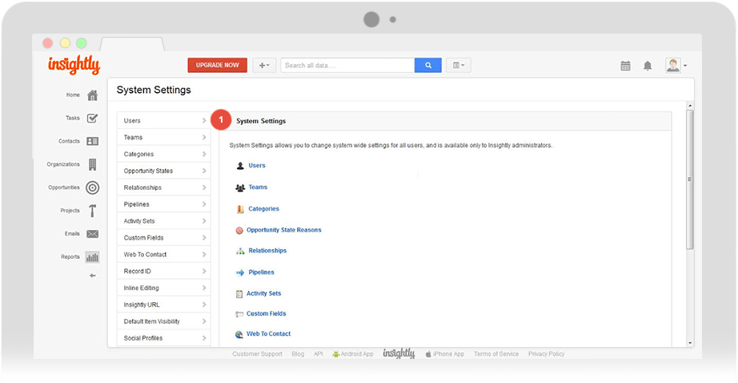The image size is (738, 383).
Task: Open notifications bell icon
Action: [648, 66]
